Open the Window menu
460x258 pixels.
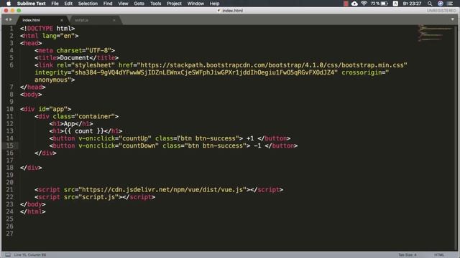point(195,4)
